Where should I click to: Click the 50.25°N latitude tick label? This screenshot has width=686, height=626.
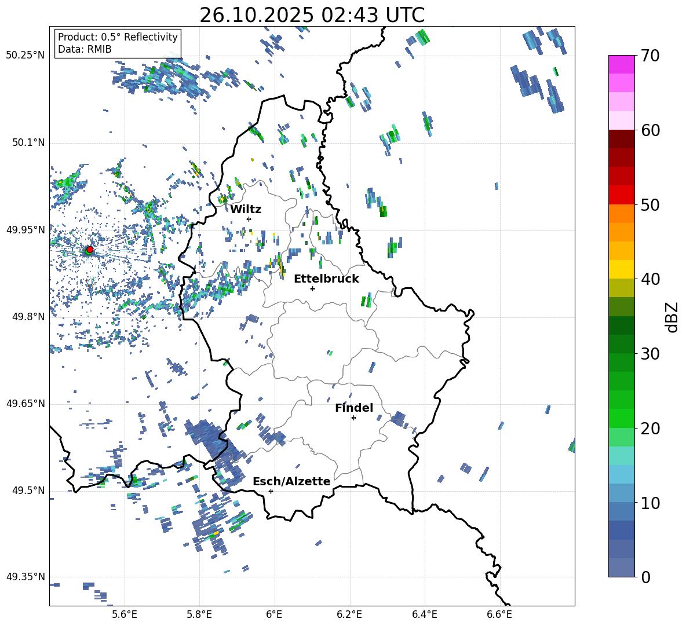click(x=25, y=56)
